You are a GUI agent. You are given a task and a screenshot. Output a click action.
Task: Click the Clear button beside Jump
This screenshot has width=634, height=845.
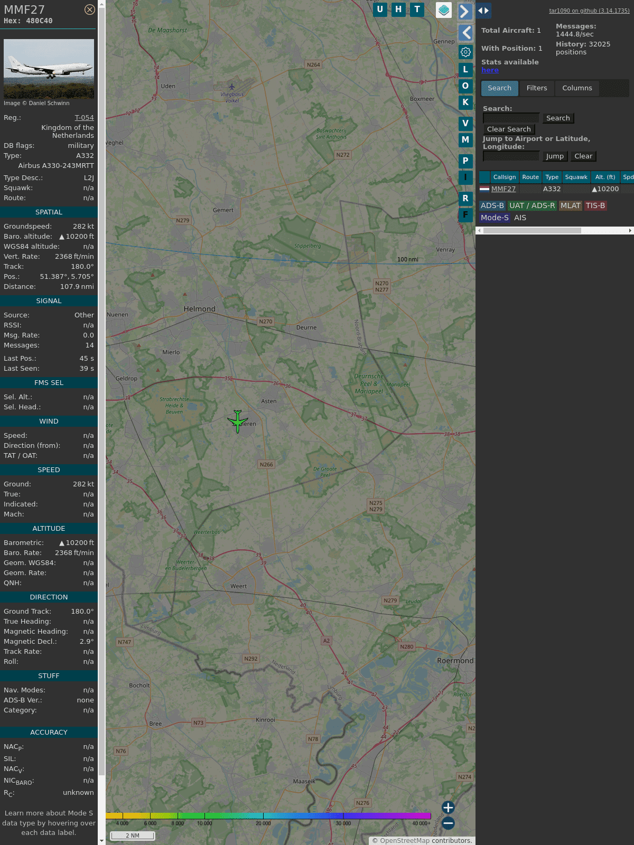[x=583, y=156]
